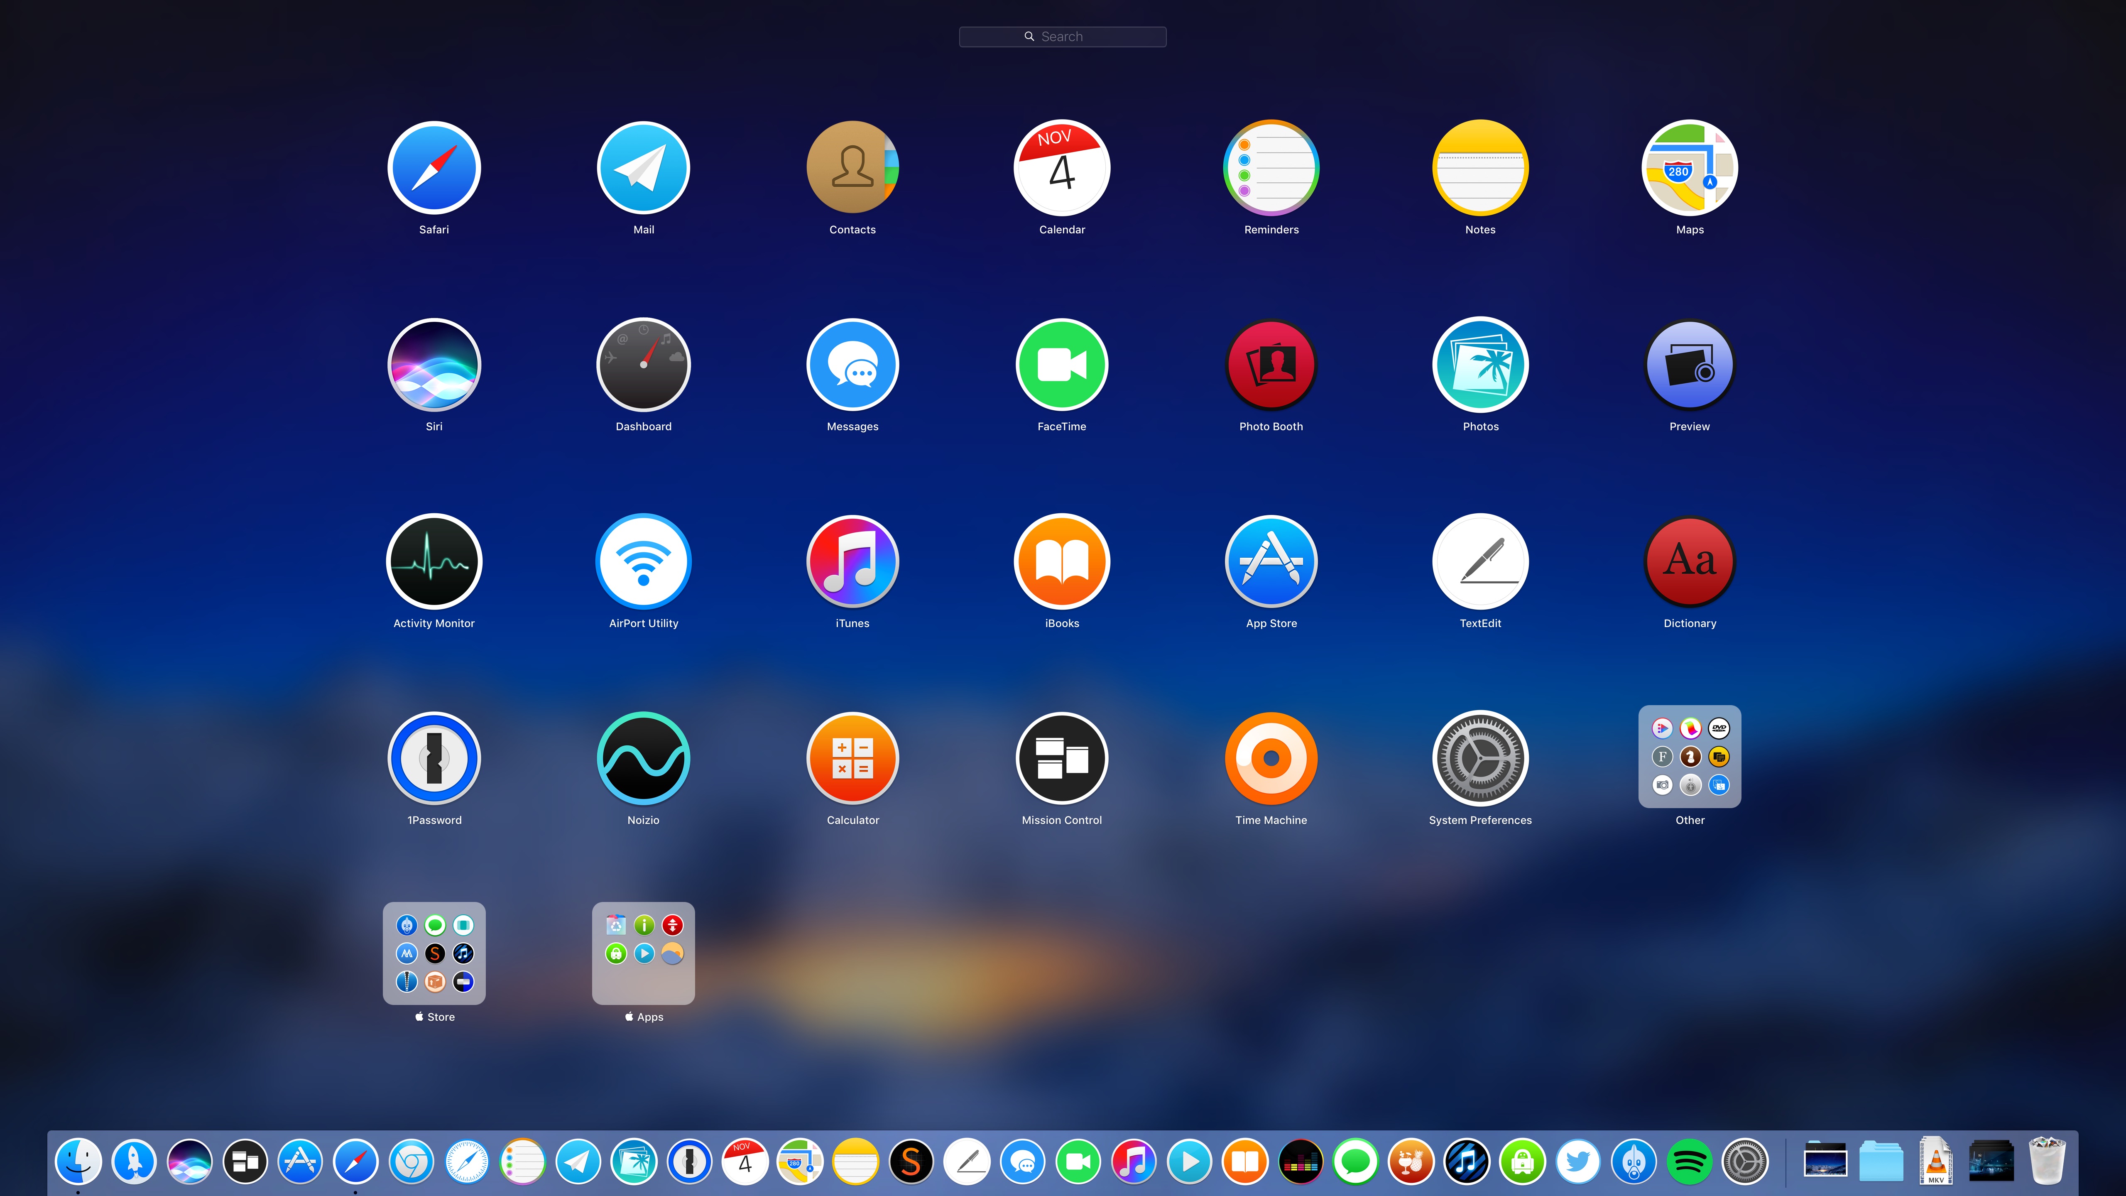The height and width of the screenshot is (1196, 2126).
Task: Open Calendar in the Launchpad grid
Action: (x=1062, y=167)
